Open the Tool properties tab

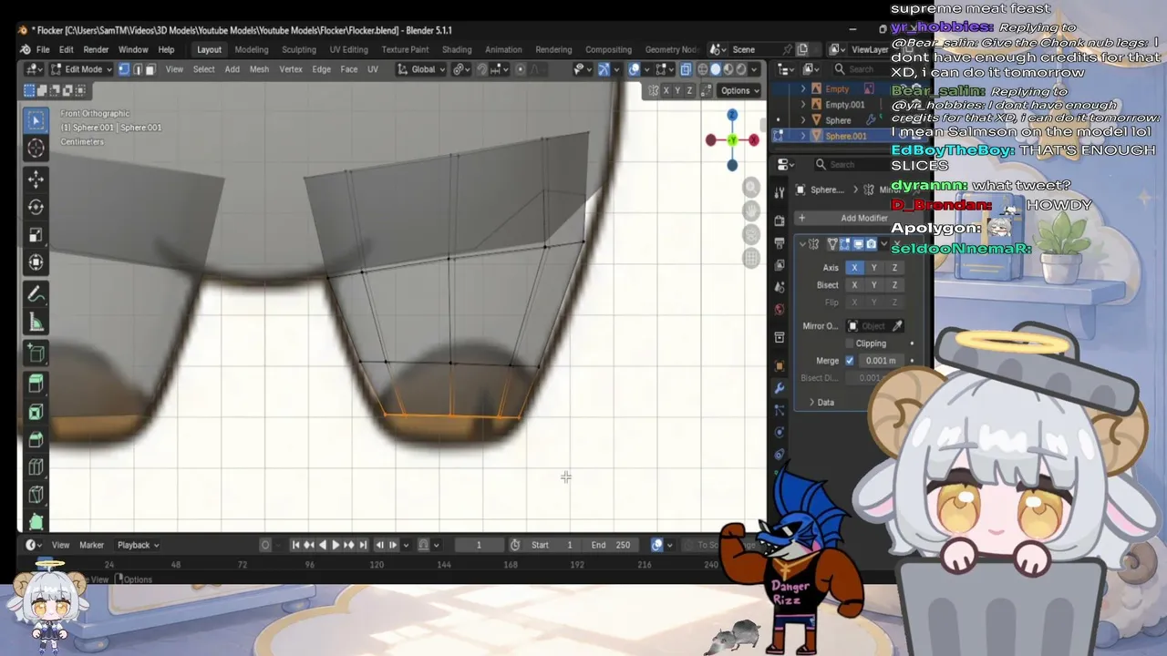780,193
